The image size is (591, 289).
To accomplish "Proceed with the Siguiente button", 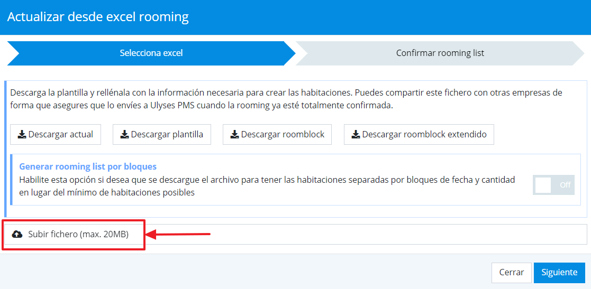I will 559,273.
